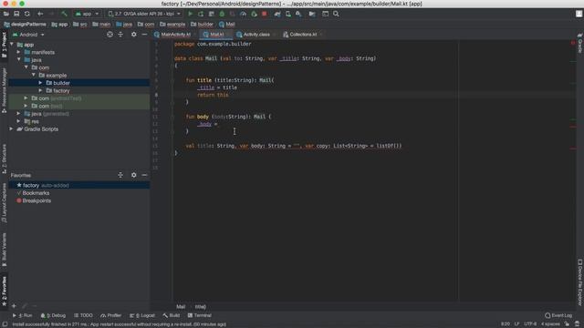Collapse the java folder arrow
Viewport: 584px width, 328px height.
click(x=19, y=60)
